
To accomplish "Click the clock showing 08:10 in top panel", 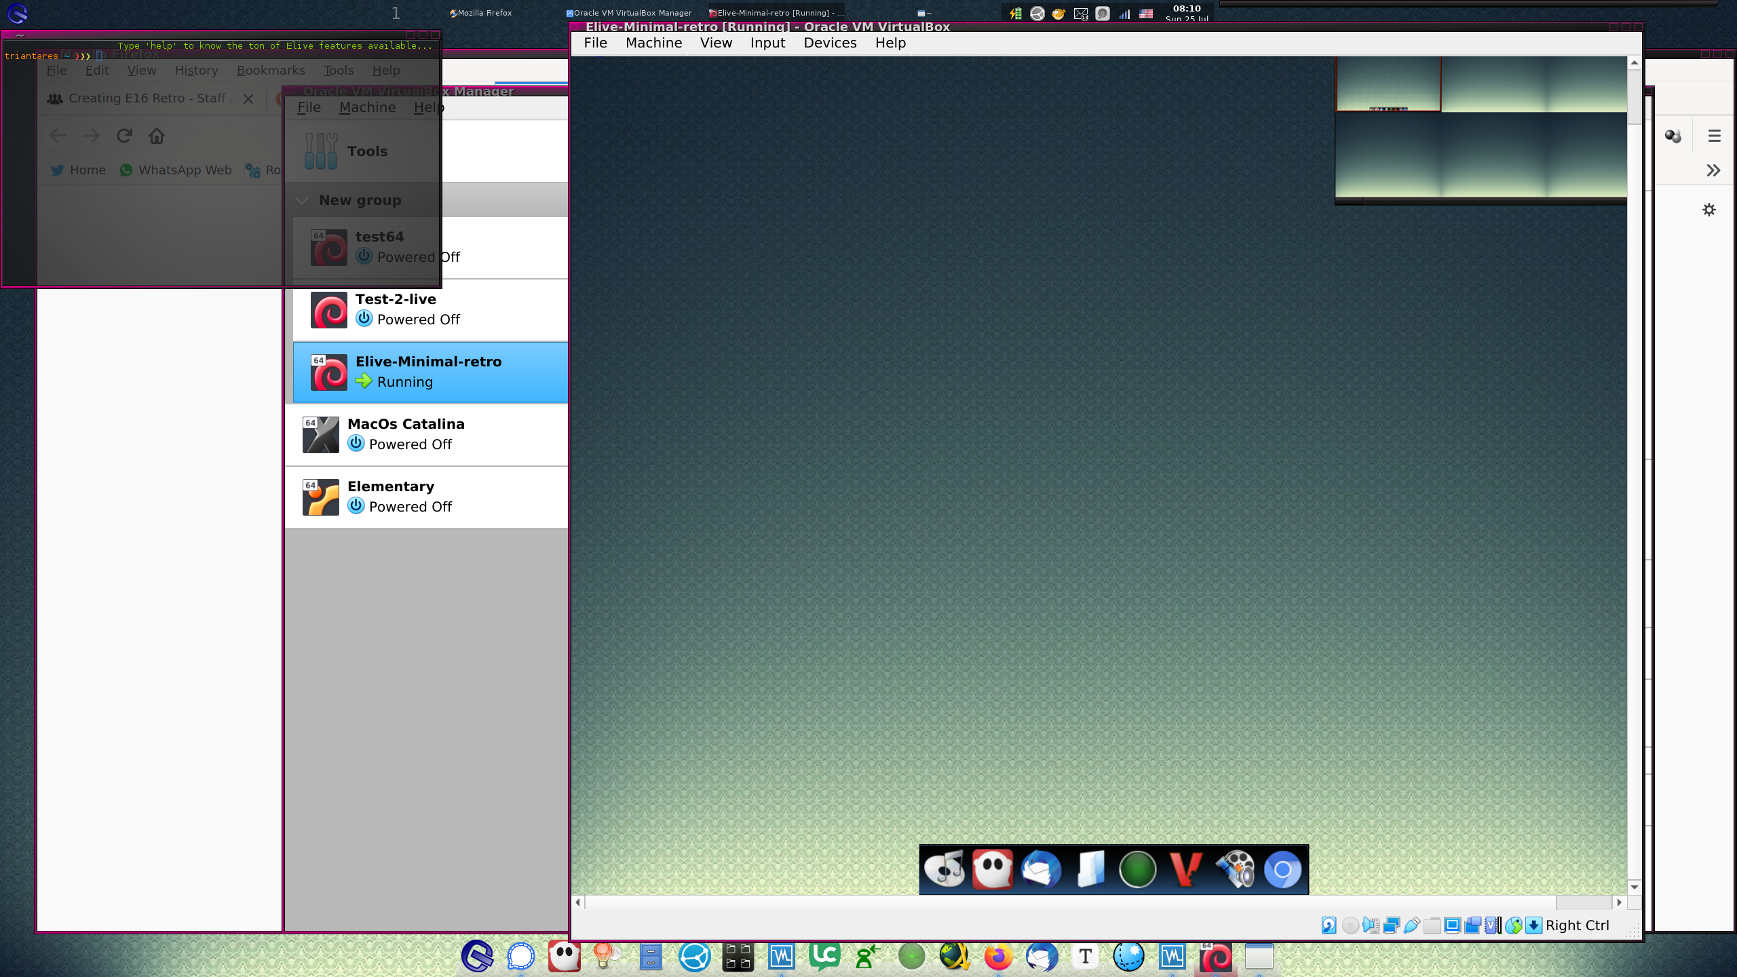I will [x=1187, y=9].
